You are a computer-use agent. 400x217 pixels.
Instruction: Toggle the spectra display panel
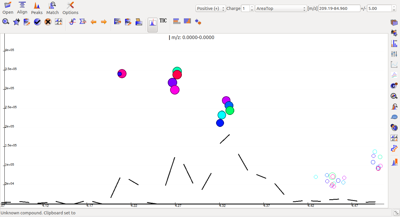click(152, 24)
